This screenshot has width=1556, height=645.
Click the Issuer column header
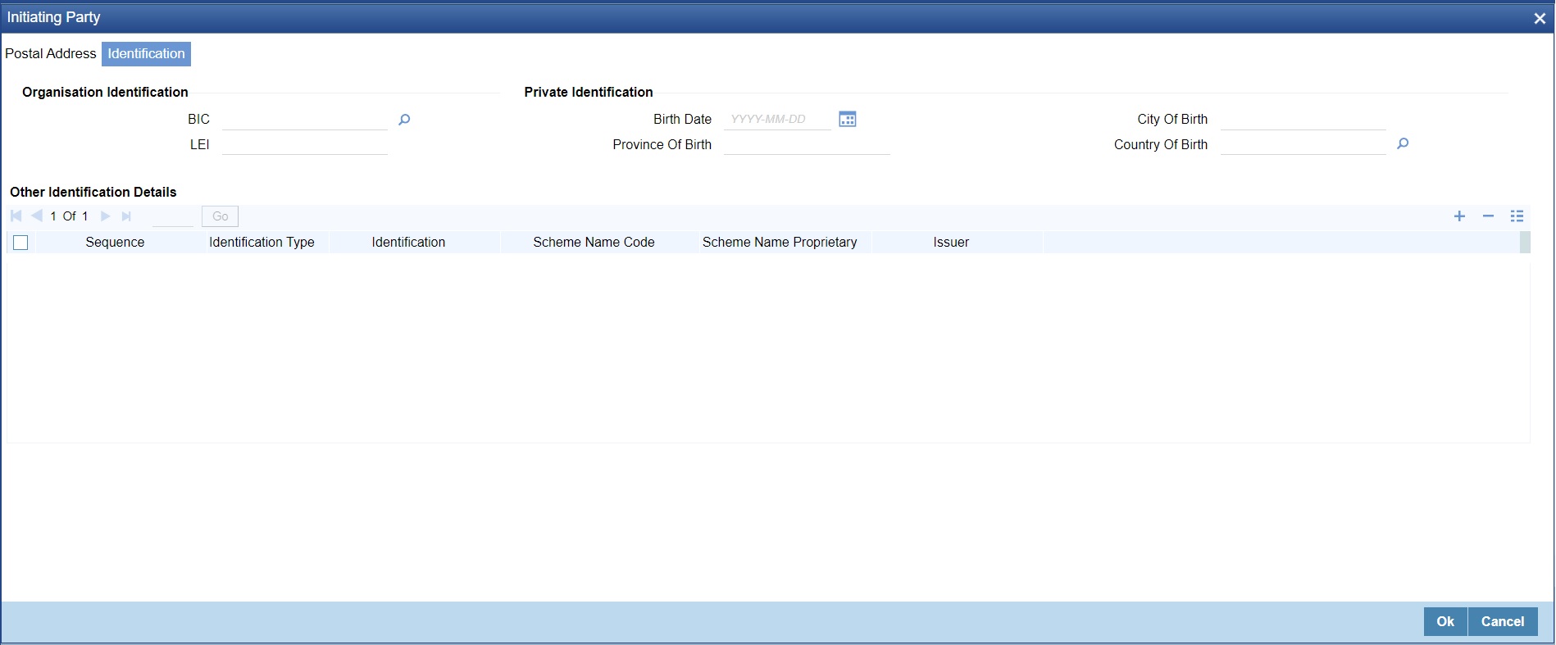951,243
